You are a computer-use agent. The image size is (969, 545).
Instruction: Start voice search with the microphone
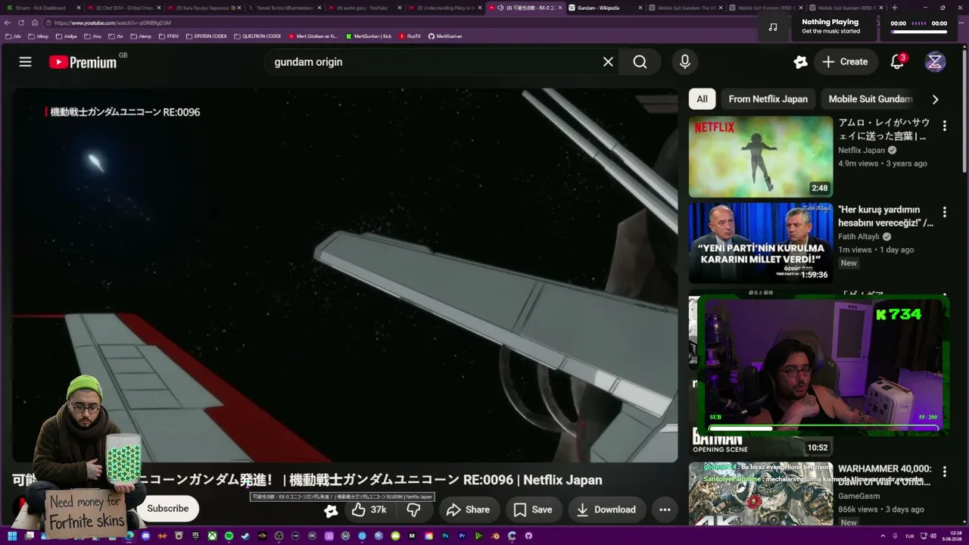(x=685, y=62)
